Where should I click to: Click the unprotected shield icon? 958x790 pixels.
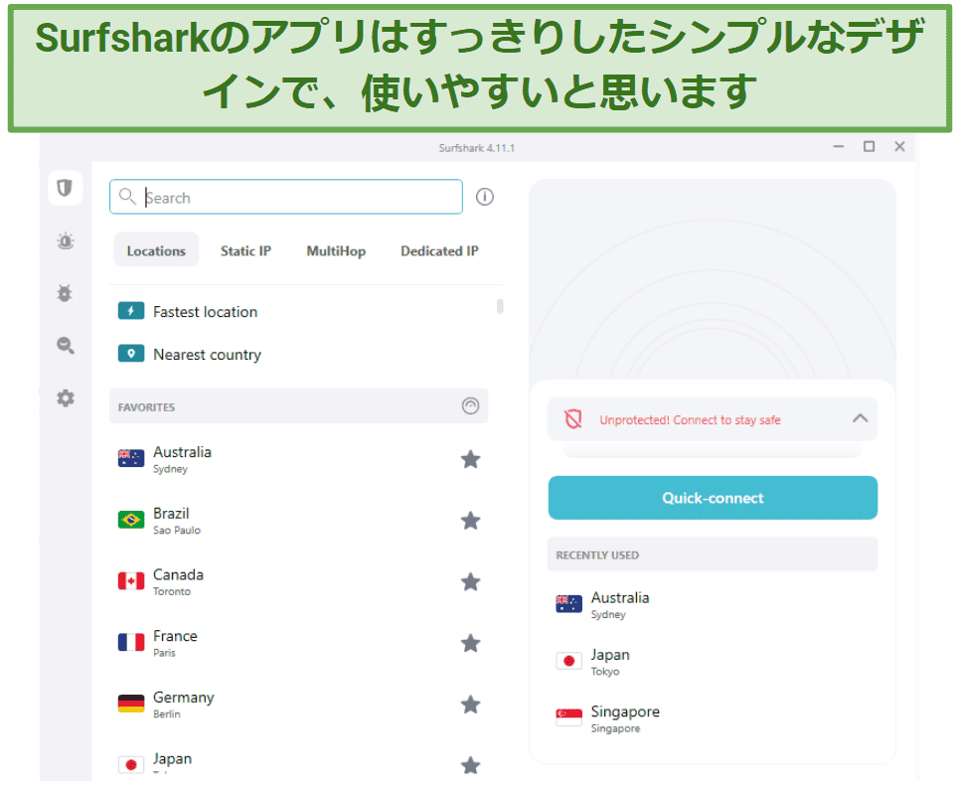(x=573, y=419)
